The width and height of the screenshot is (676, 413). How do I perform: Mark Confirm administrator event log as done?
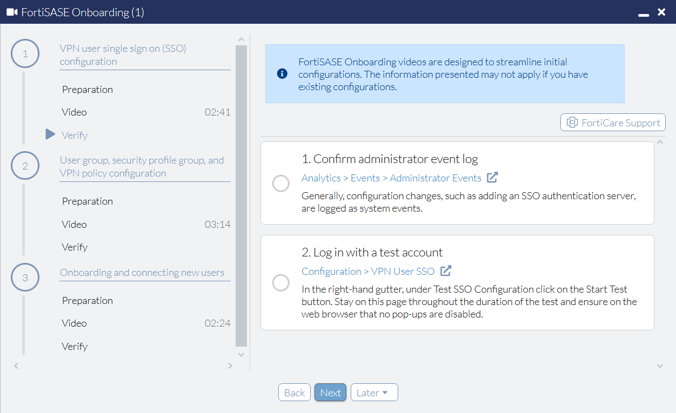coord(281,184)
